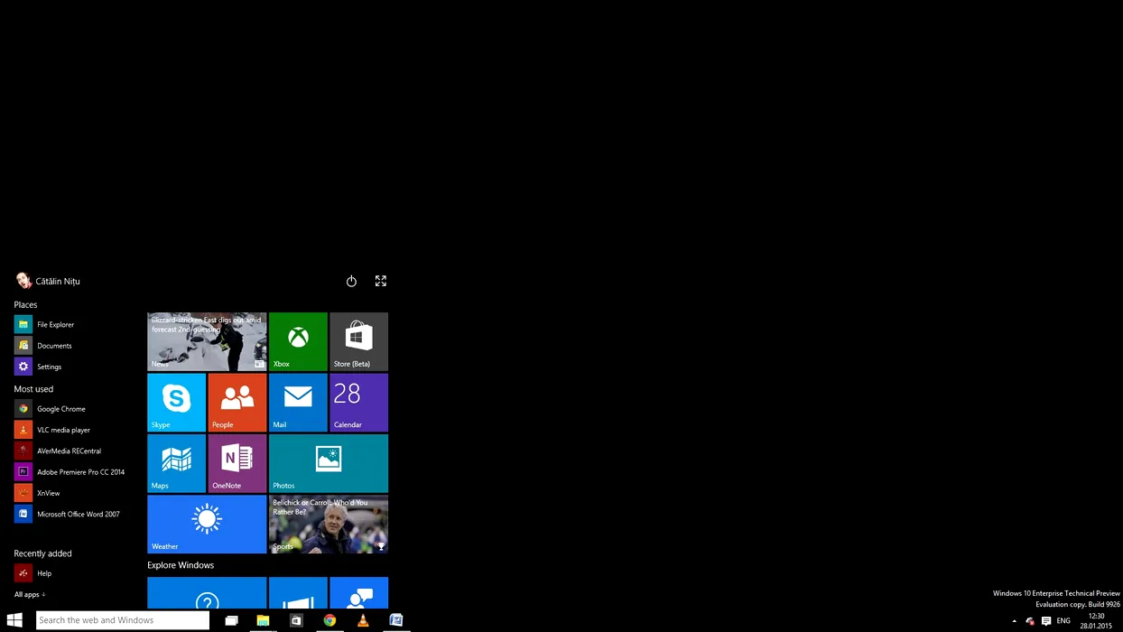Open File Explorer from the taskbar
The image size is (1123, 632).
click(263, 620)
